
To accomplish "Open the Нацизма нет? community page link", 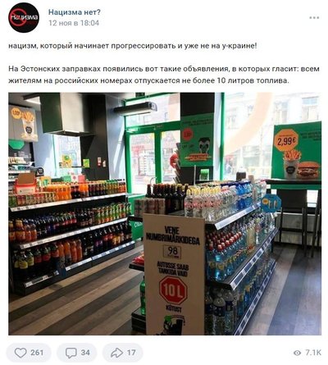I will coord(75,12).
